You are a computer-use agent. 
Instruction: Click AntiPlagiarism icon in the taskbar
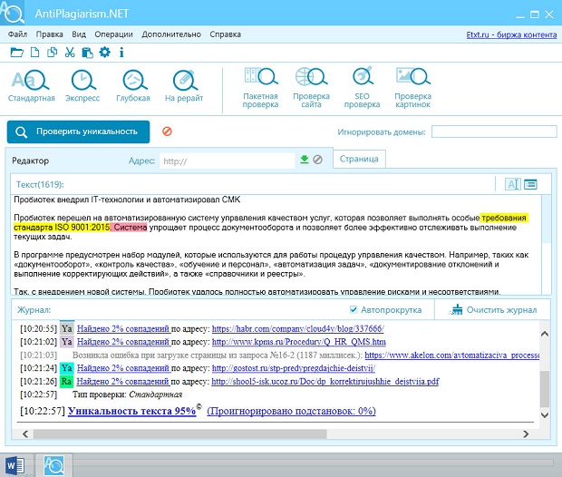[x=53, y=465]
